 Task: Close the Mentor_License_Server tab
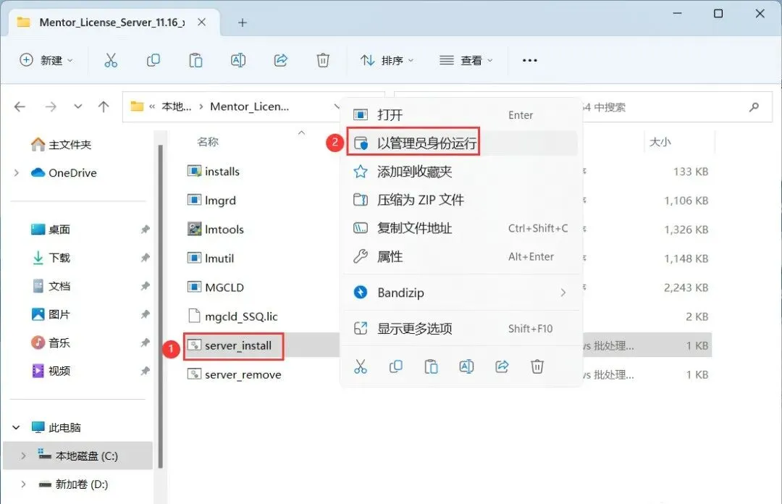click(x=201, y=22)
